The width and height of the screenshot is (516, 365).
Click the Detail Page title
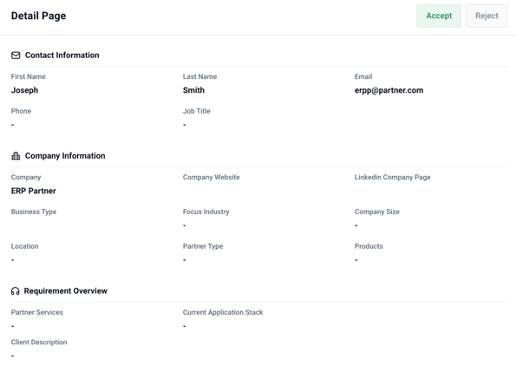coord(38,16)
